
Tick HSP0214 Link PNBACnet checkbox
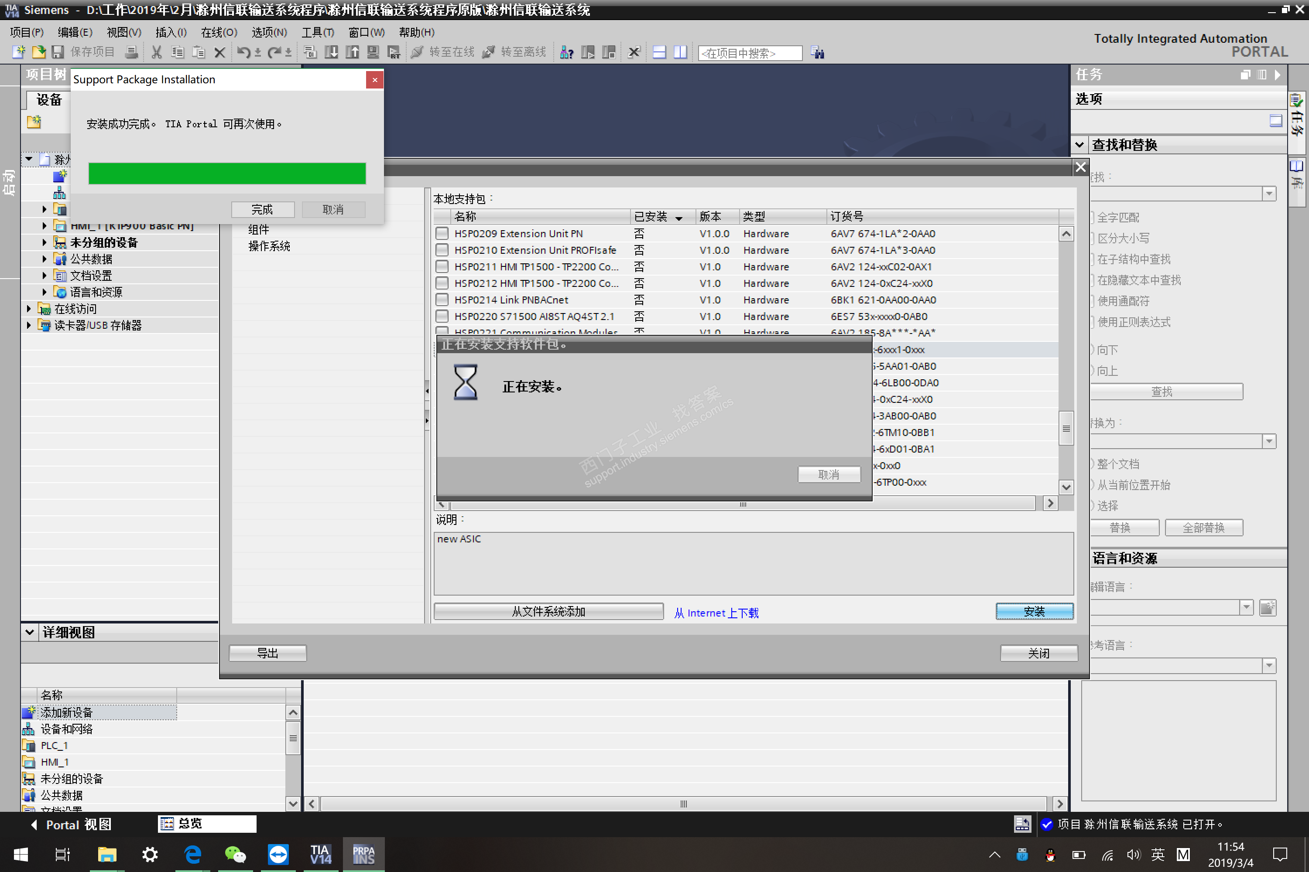[x=442, y=300]
